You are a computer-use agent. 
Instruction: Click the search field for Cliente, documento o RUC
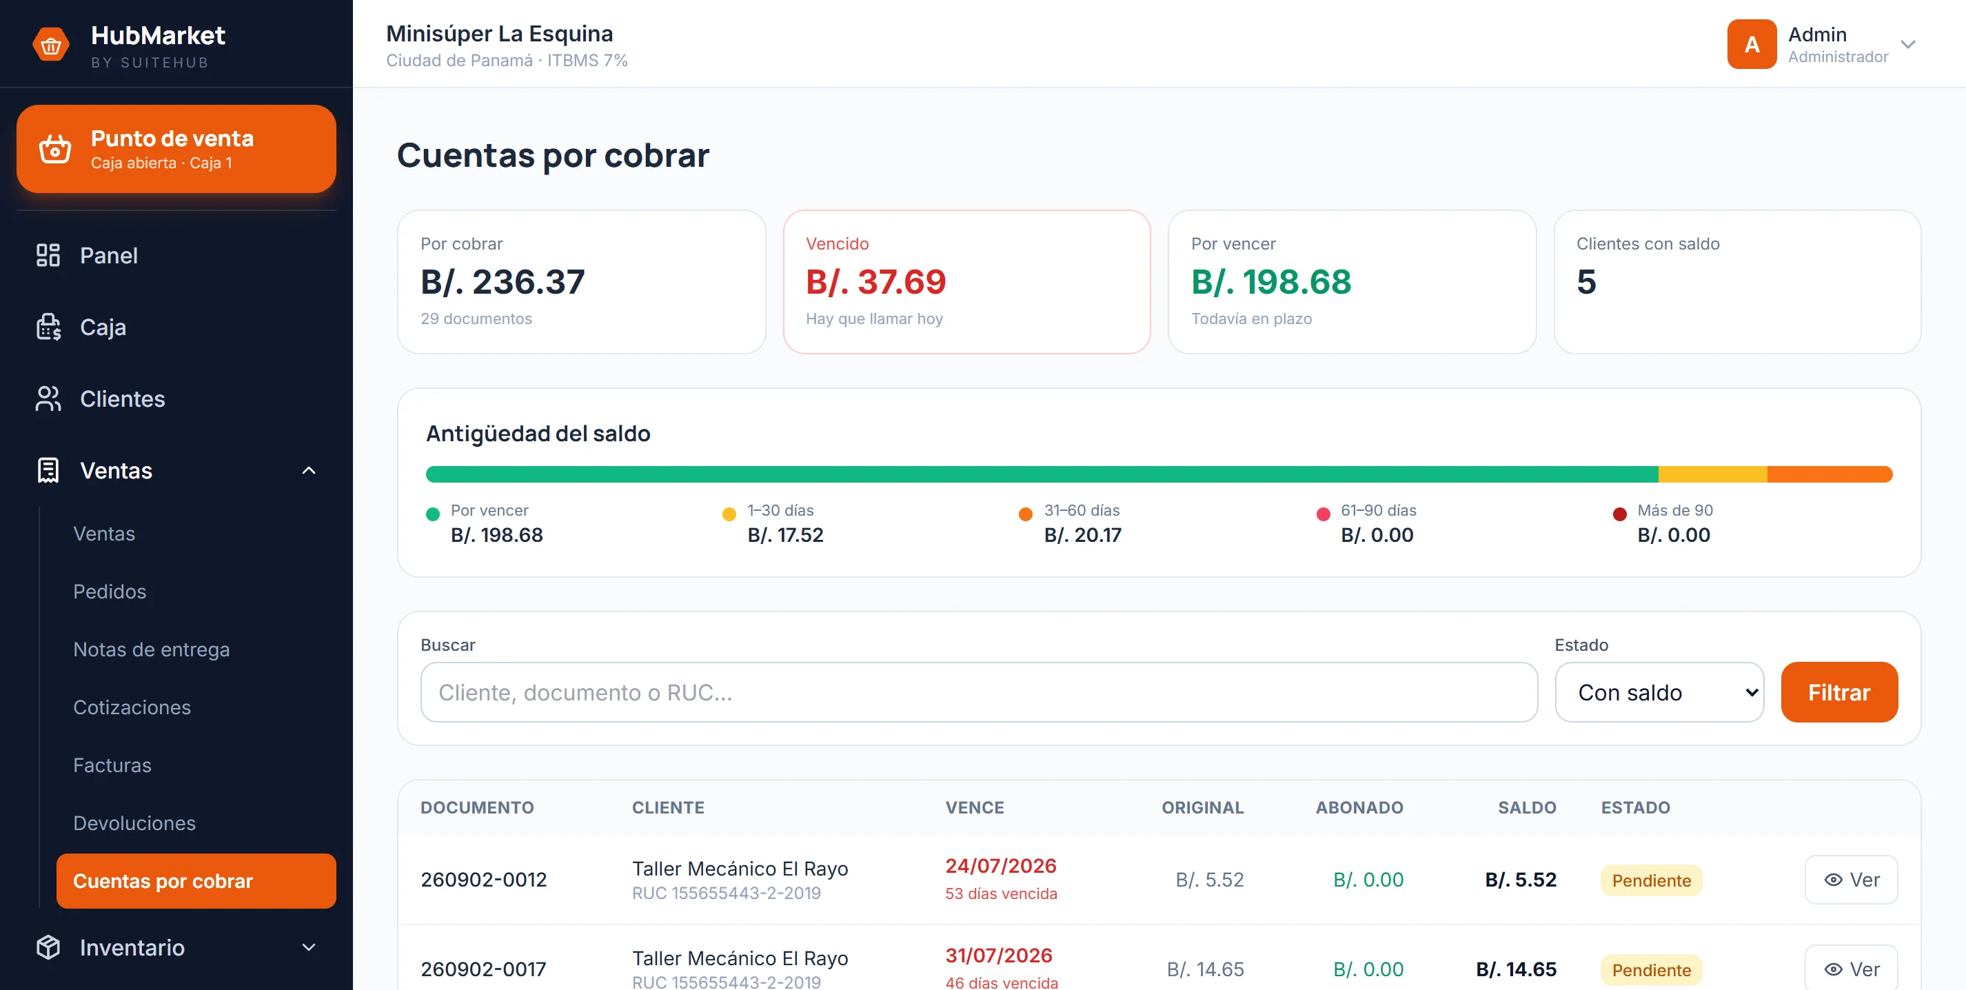(x=978, y=692)
